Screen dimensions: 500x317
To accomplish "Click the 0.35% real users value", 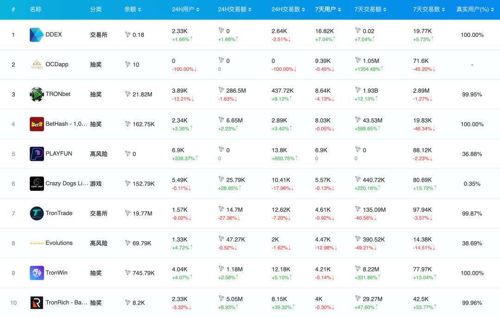I will click(472, 184).
